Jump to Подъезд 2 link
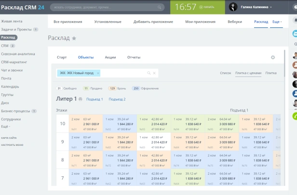The height and width of the screenshot is (195, 297). (x=117, y=99)
